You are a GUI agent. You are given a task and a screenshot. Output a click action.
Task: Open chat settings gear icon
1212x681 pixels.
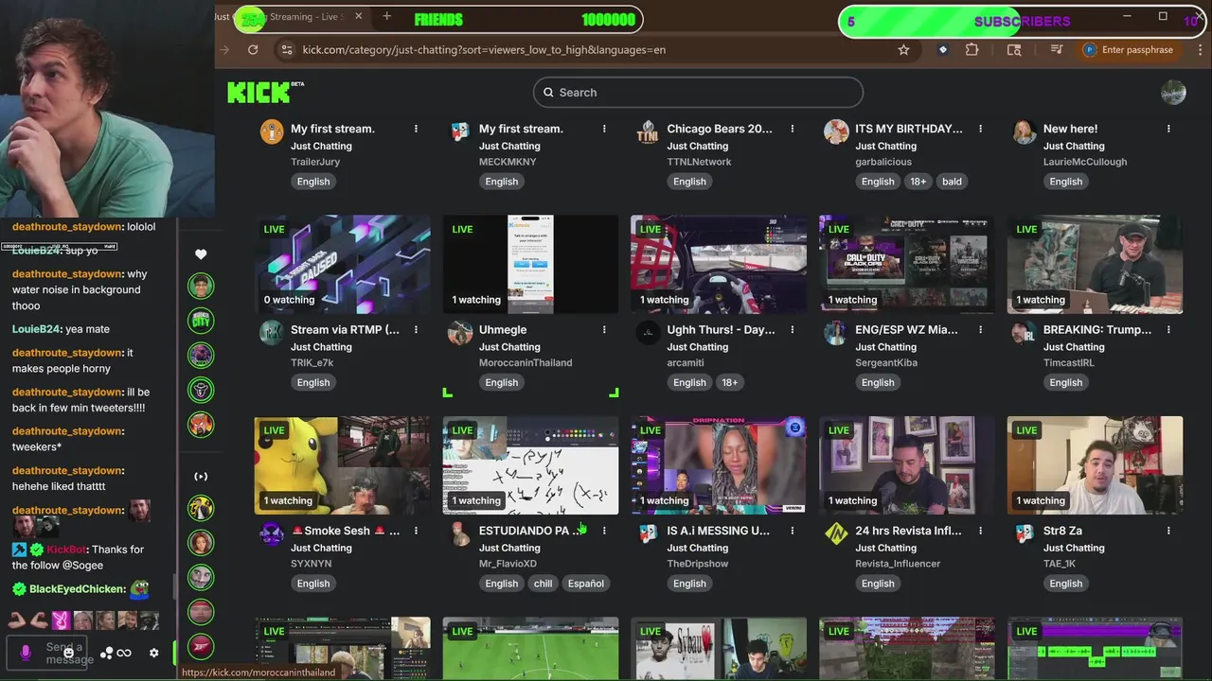(153, 653)
